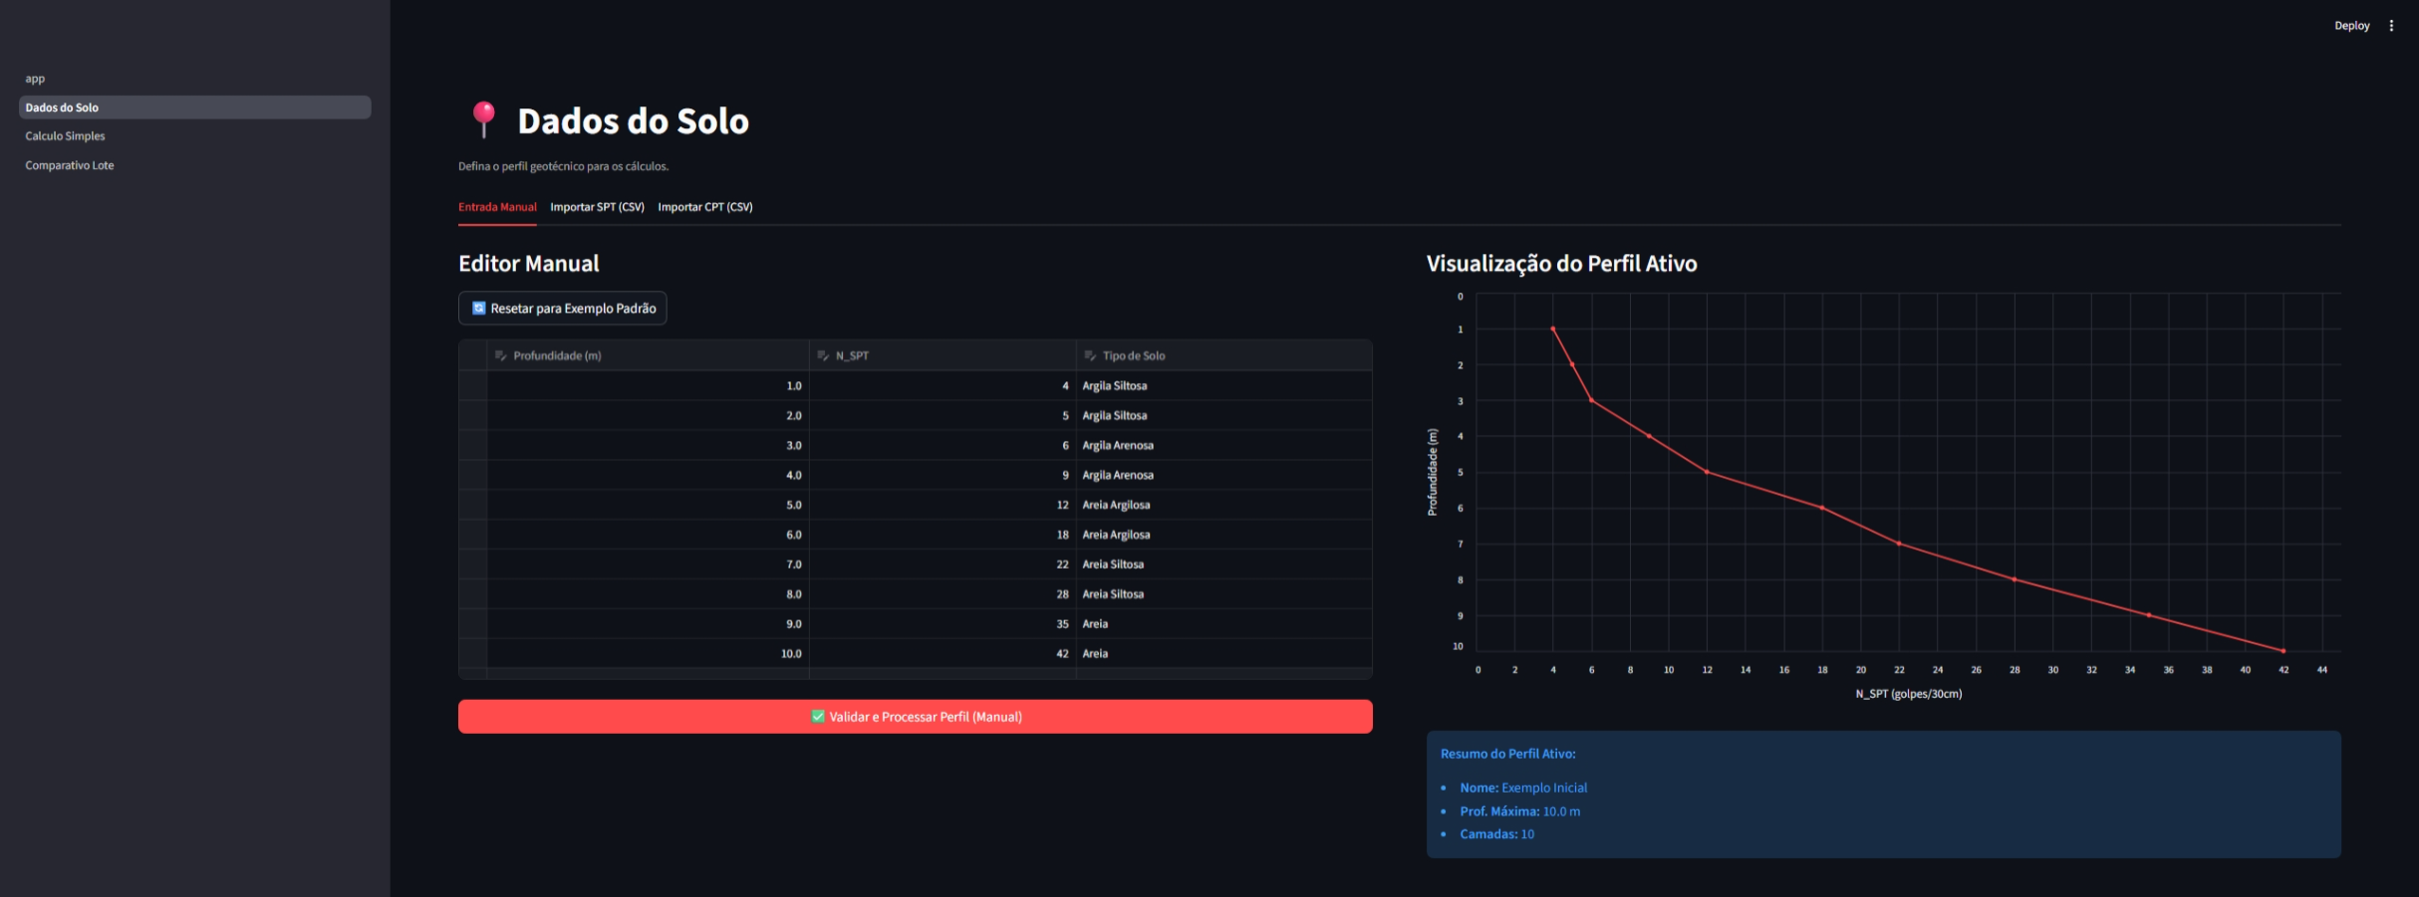Select the row checkbox for depth 7.0
Screen dimensions: 2419x897
click(x=473, y=564)
